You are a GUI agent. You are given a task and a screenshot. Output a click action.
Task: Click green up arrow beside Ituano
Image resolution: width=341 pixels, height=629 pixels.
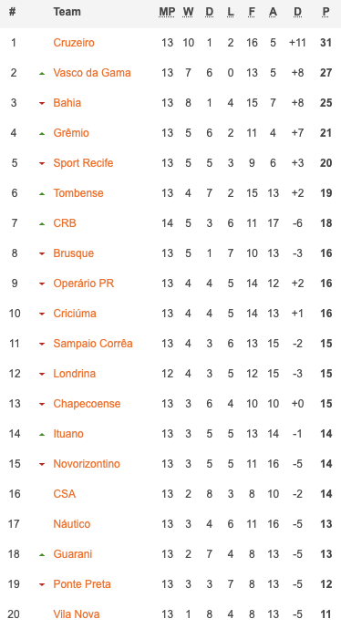[42, 435]
